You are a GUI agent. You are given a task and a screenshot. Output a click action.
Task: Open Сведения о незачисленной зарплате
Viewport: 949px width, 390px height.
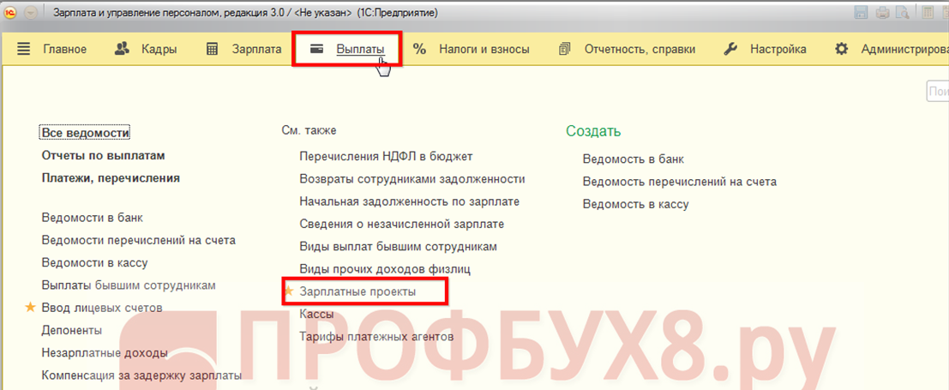pos(402,224)
